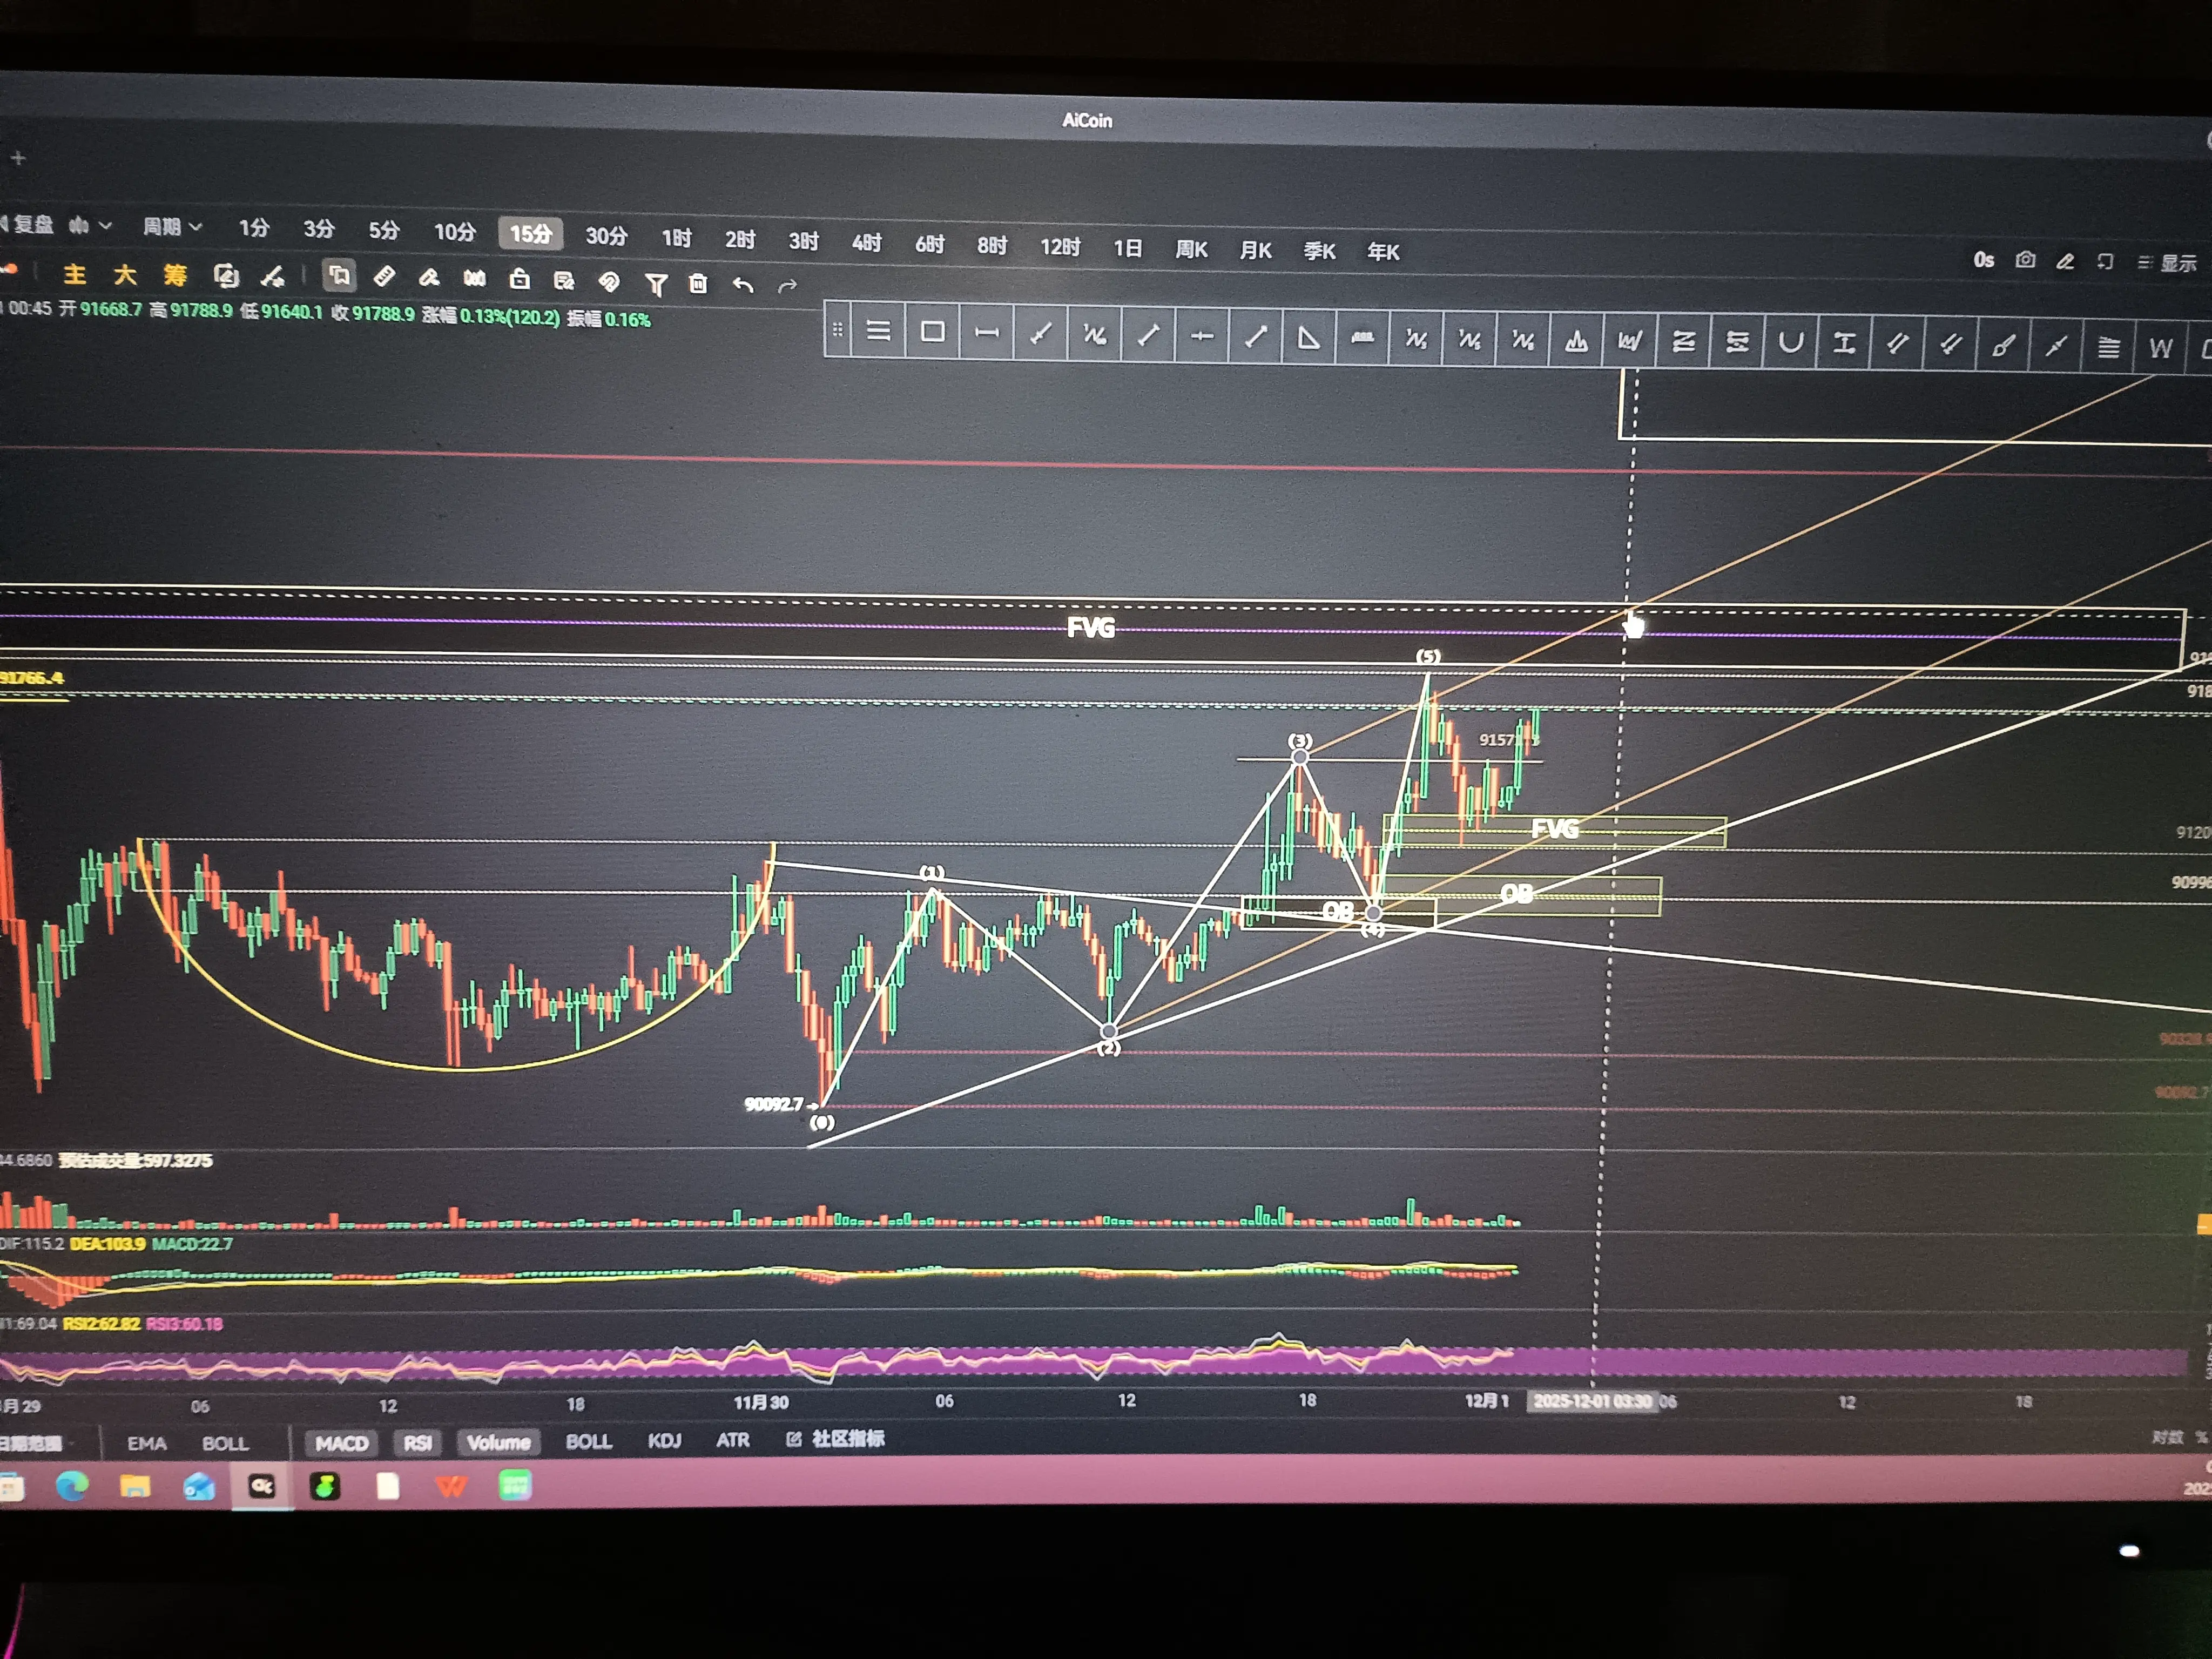The width and height of the screenshot is (2212, 1659).
Task: Open Microsoft Edge from the taskbar
Action: coord(72,1487)
